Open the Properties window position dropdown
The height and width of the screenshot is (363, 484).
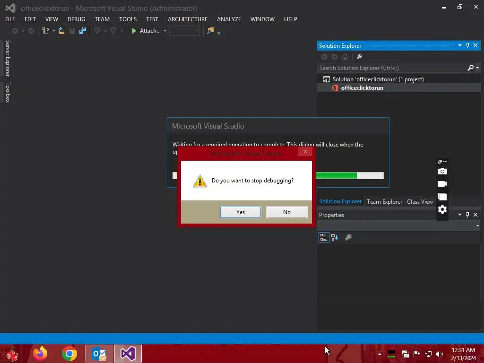(x=459, y=215)
